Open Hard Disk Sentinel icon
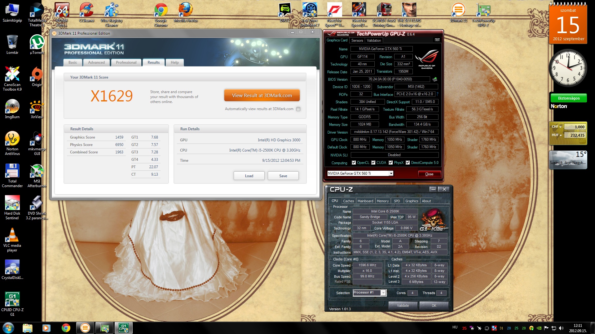The width and height of the screenshot is (595, 334). pos(12,208)
